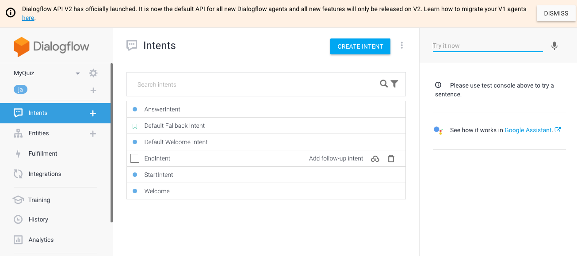The width and height of the screenshot is (577, 256).
Task: Open the MyQuiz agent settings gear
Action: click(93, 73)
